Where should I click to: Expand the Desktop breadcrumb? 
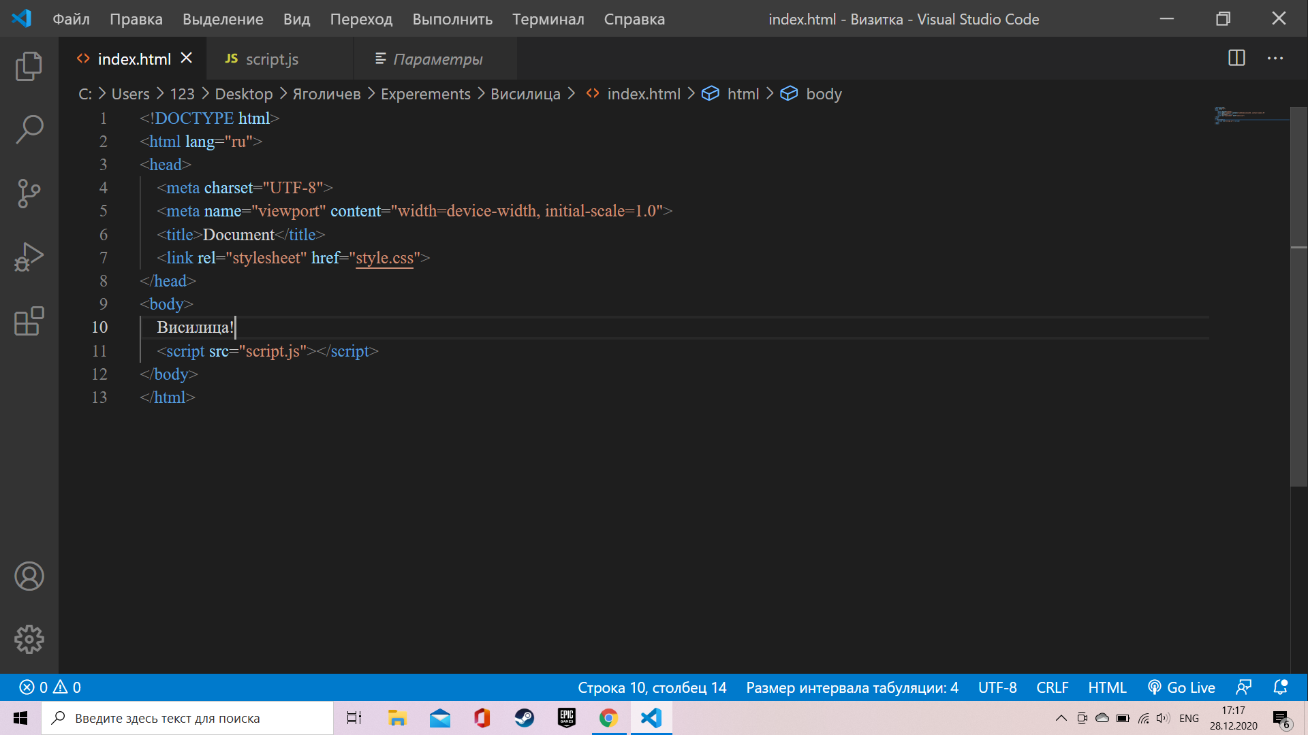(x=243, y=94)
